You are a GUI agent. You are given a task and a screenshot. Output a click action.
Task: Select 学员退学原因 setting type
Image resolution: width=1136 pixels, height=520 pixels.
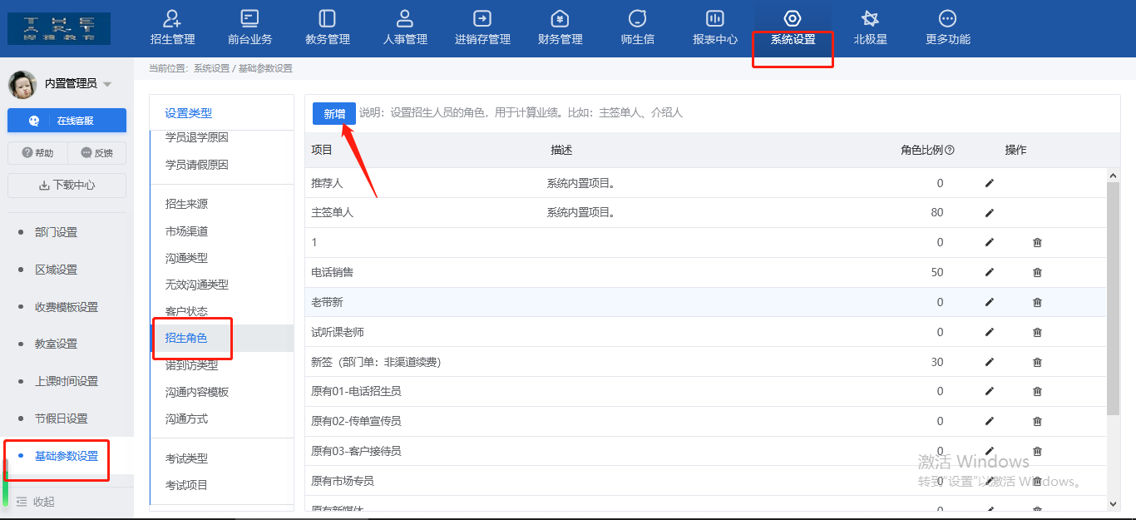pos(196,137)
